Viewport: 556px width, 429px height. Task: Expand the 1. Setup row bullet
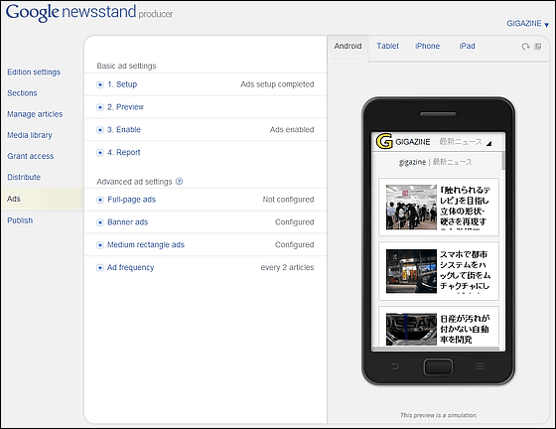[100, 84]
